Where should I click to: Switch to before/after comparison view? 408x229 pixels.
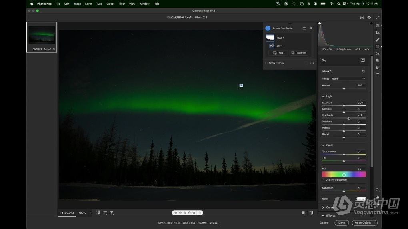[311, 213]
